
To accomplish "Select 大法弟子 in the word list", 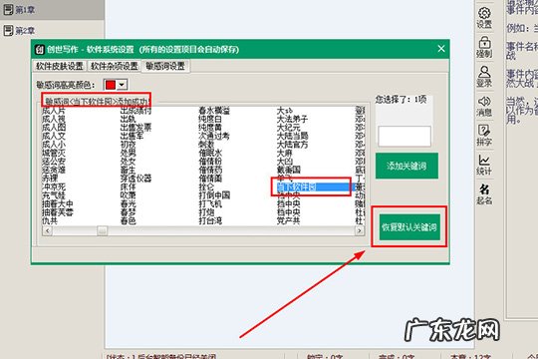I will [292, 120].
